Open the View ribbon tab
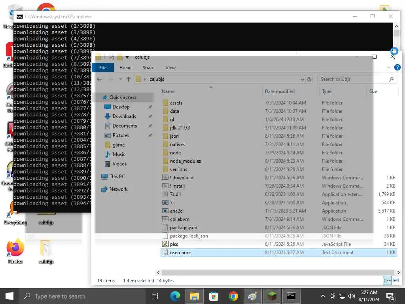Image resolution: width=405 pixels, height=304 pixels. point(170,67)
